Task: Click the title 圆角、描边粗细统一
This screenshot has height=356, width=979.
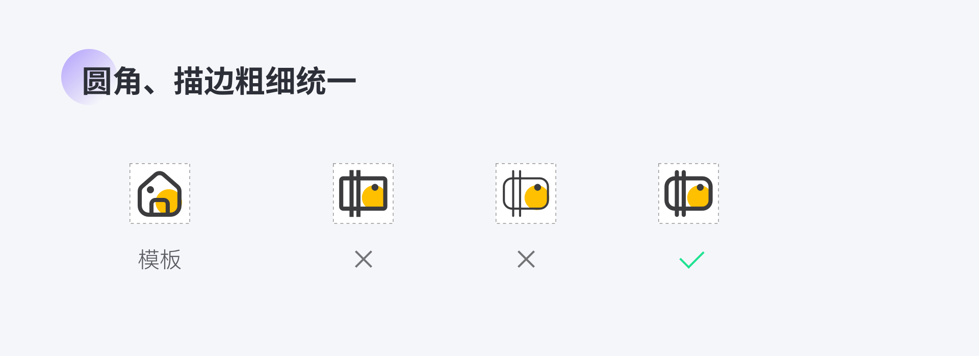Action: (219, 81)
